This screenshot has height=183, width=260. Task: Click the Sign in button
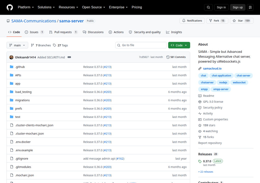point(221,7)
